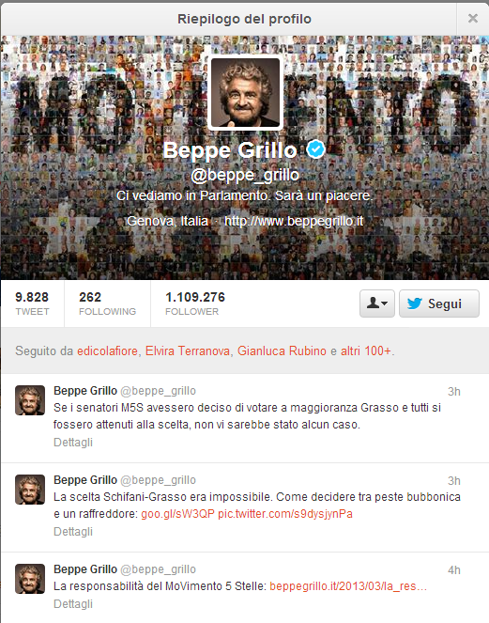489x623 pixels.
Task: Open pic.twitter.com/s9dysjynPa image link
Action: point(285,514)
